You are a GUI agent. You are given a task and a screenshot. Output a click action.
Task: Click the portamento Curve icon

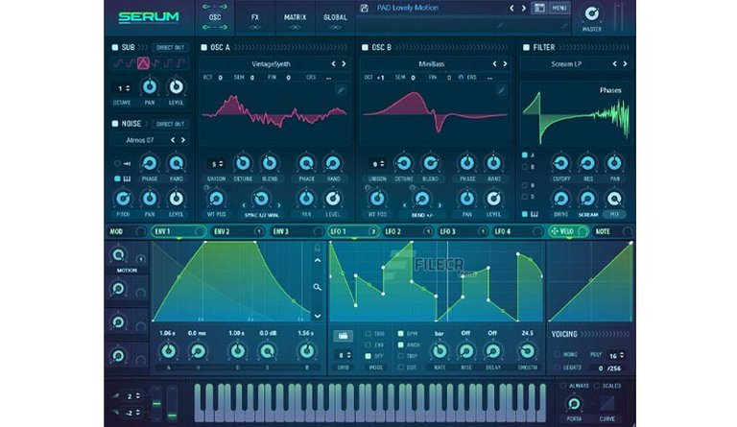tap(606, 404)
